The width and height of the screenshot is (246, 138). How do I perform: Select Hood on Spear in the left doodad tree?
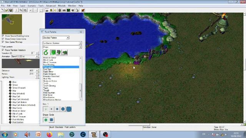[x=19, y=111]
